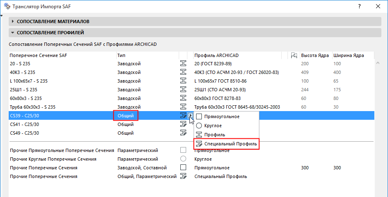The image size is (388, 197).
Task: Click the 20 (ГОСТ 8239-89) profile cell
Action: [213, 64]
